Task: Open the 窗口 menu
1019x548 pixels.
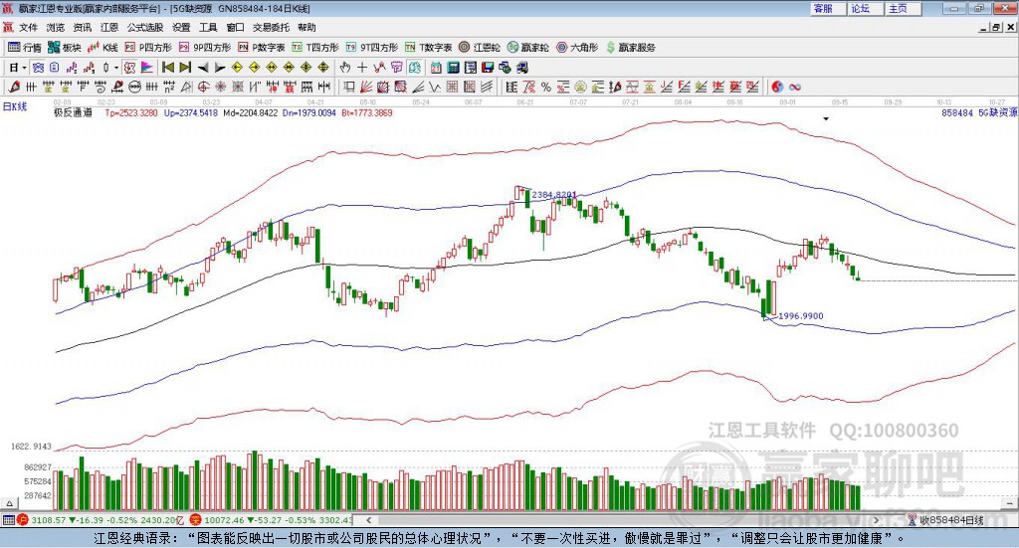Action: click(x=235, y=27)
